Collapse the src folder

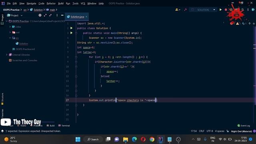click(10, 38)
